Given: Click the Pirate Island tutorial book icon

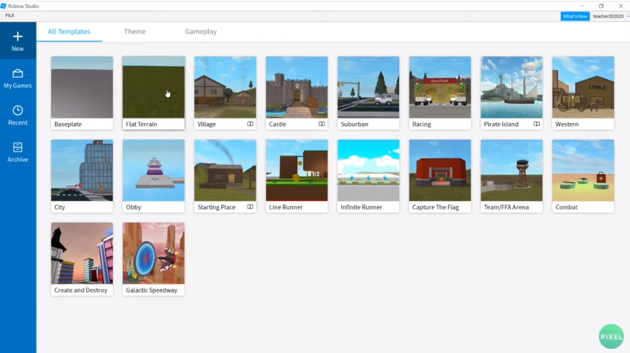Looking at the screenshot, I should 536,124.
